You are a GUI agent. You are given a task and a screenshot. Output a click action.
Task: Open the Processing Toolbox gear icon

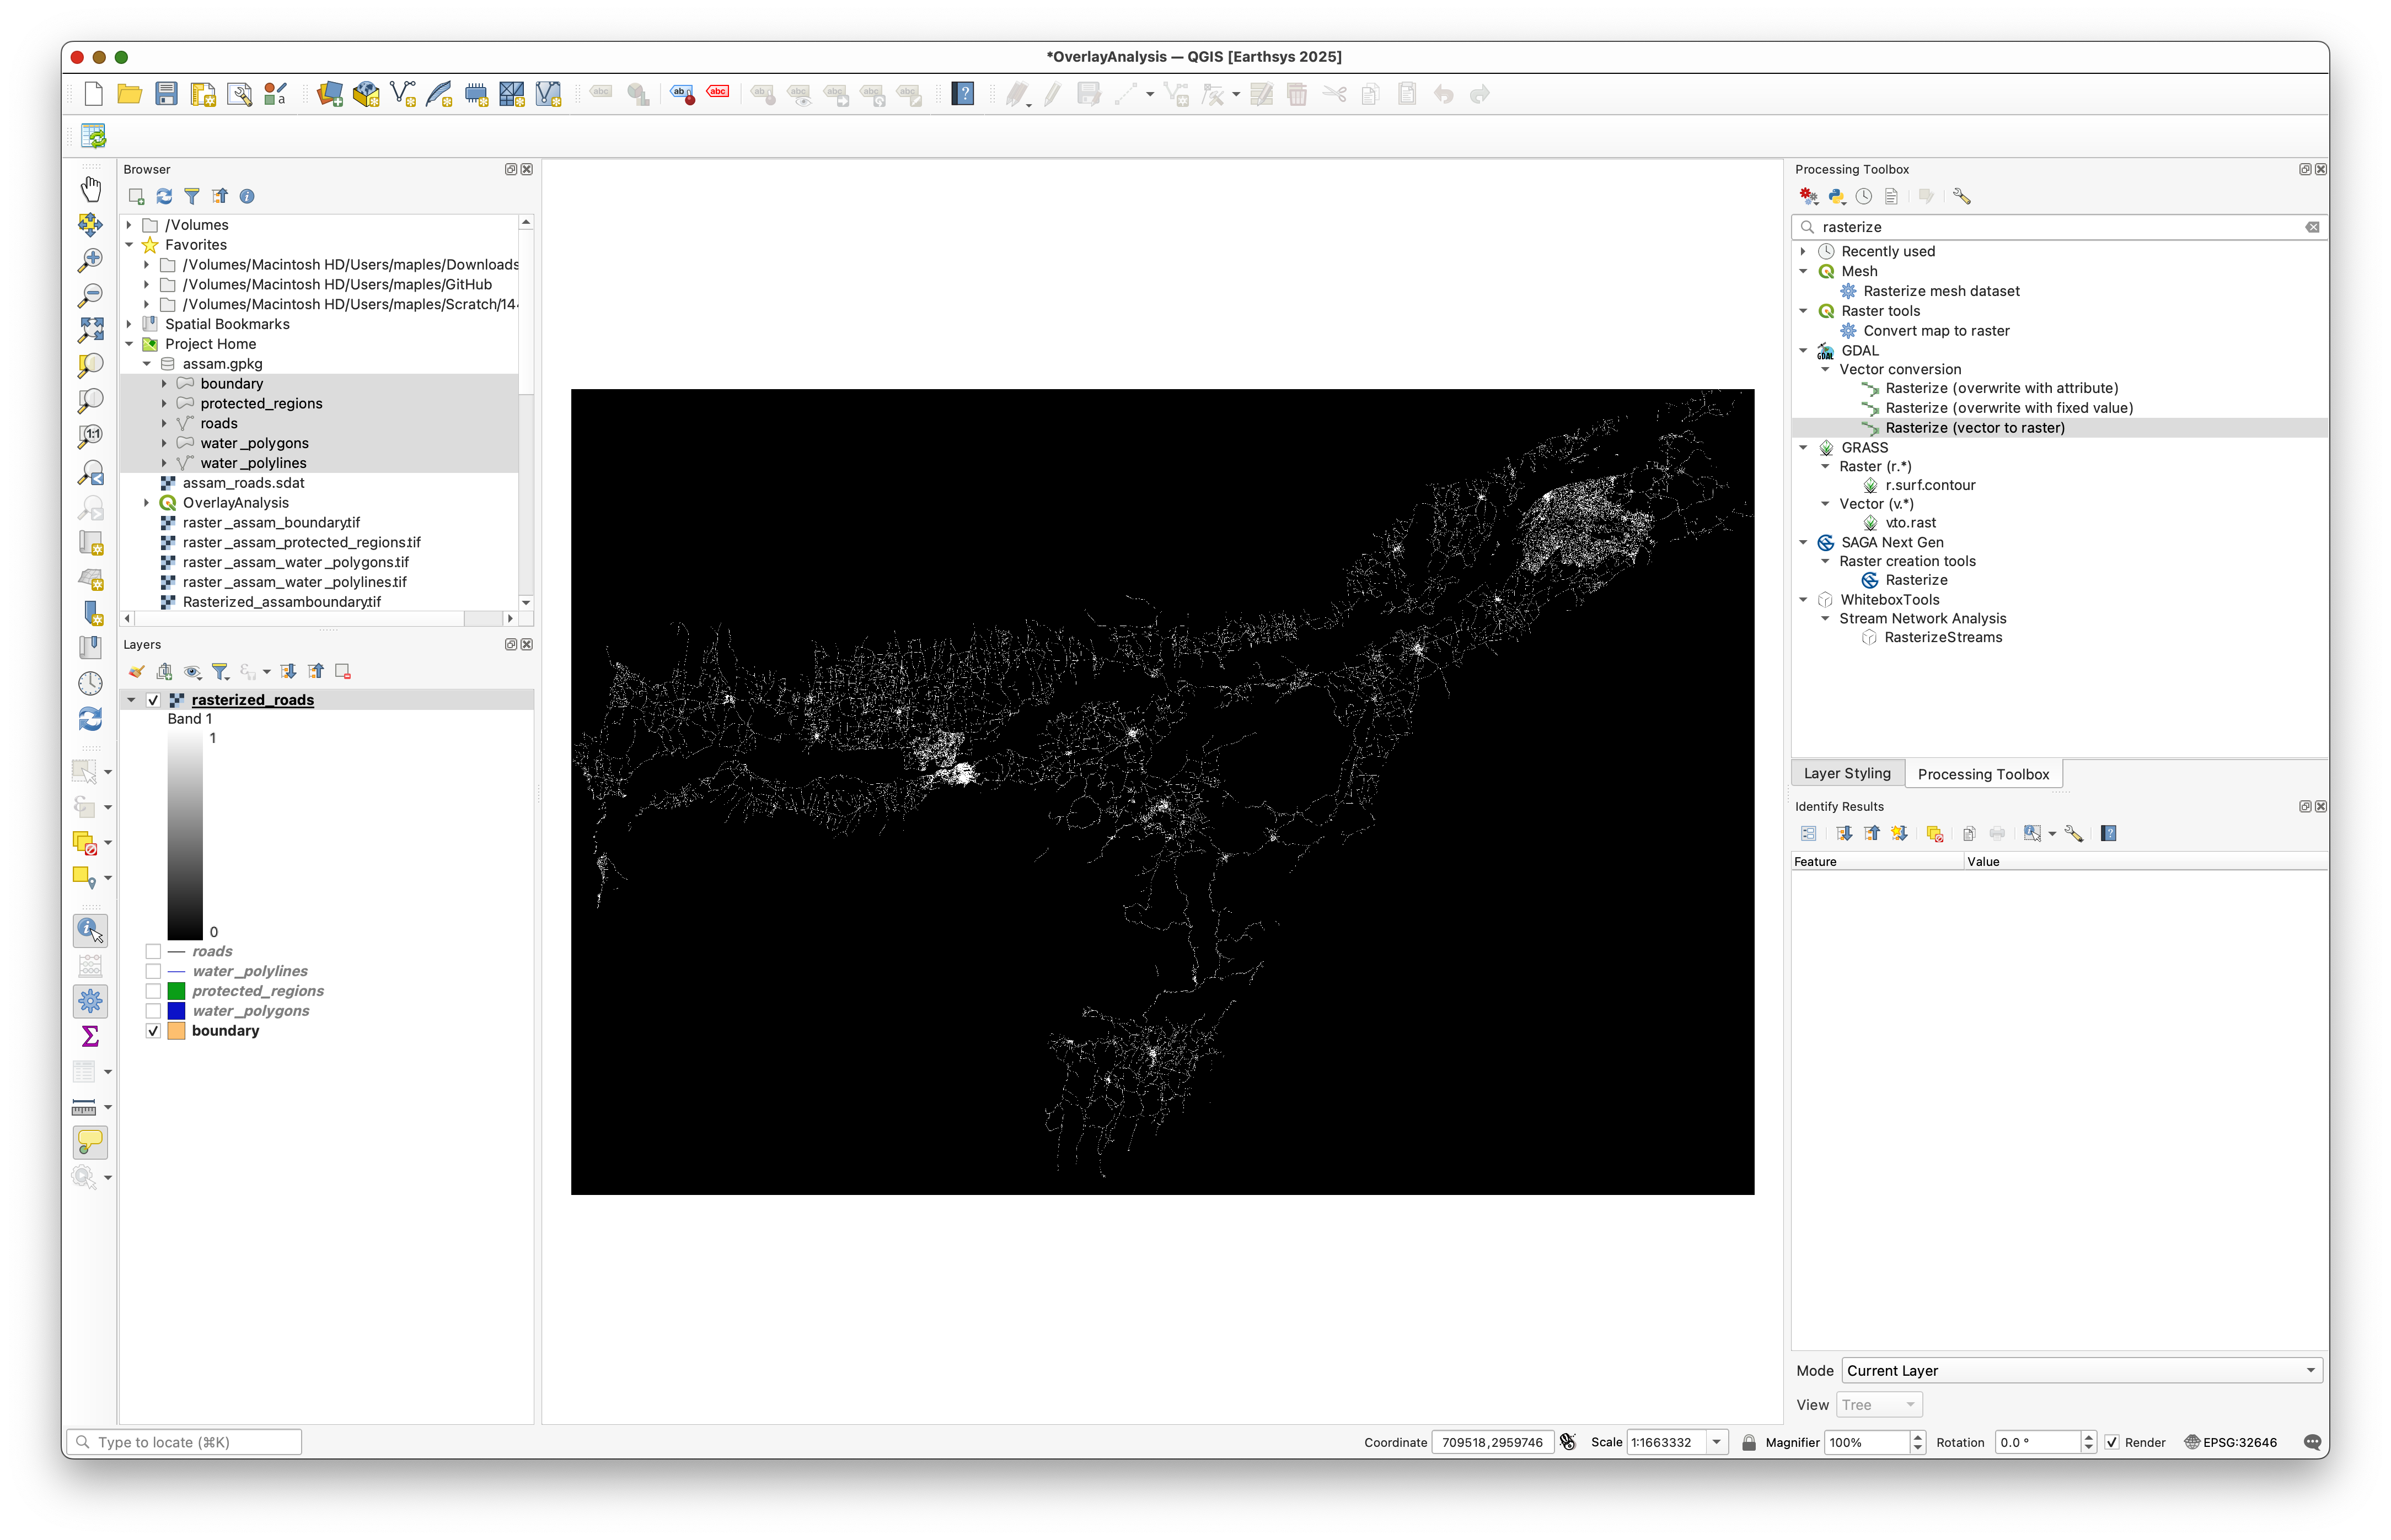(x=91, y=1000)
